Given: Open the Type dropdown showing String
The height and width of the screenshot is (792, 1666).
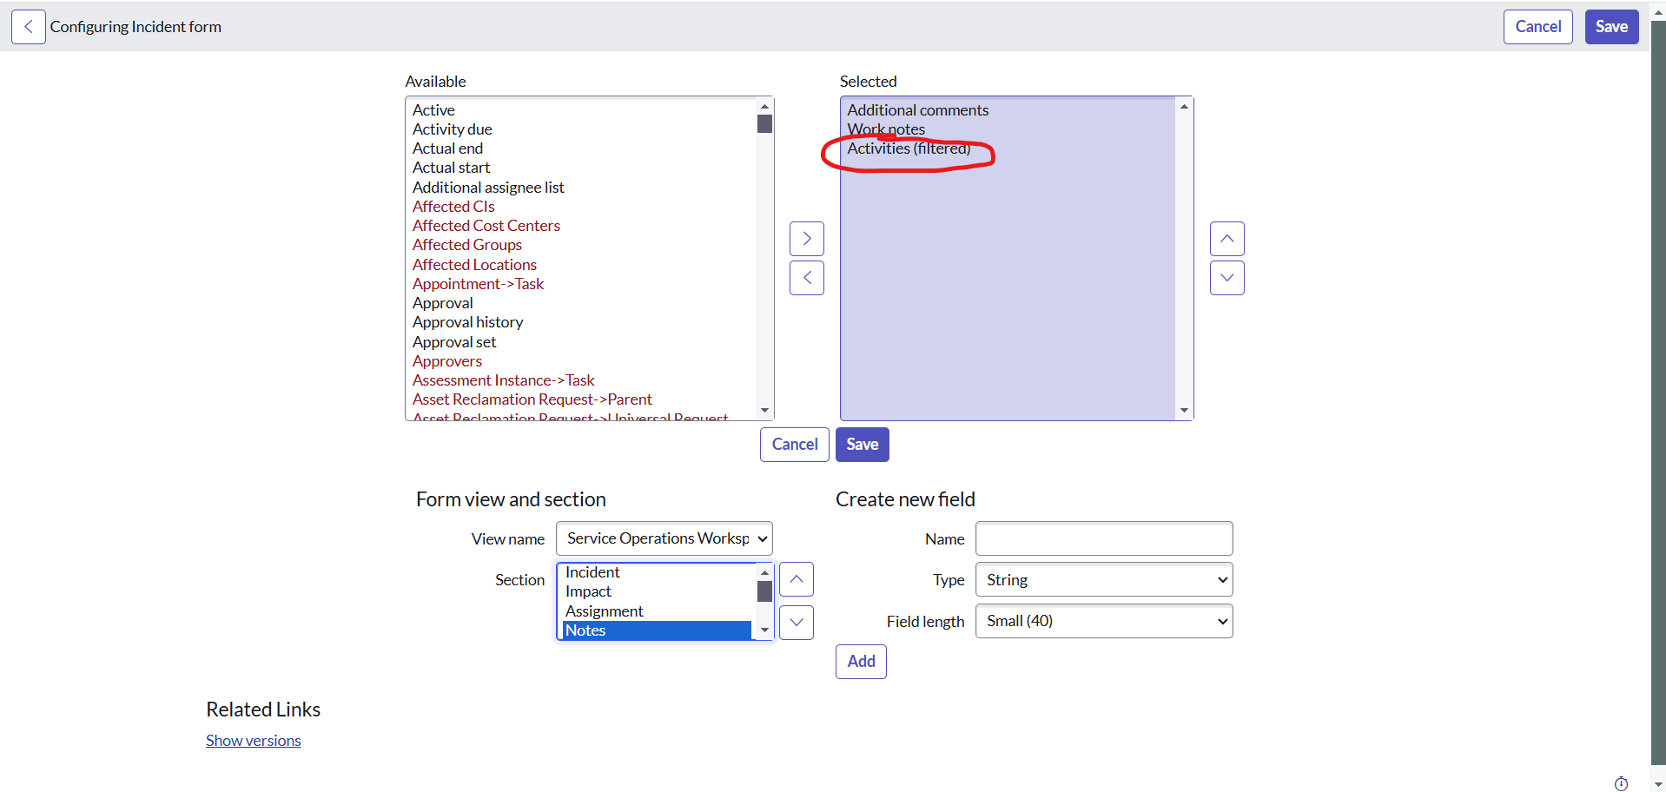Looking at the screenshot, I should tap(1103, 579).
